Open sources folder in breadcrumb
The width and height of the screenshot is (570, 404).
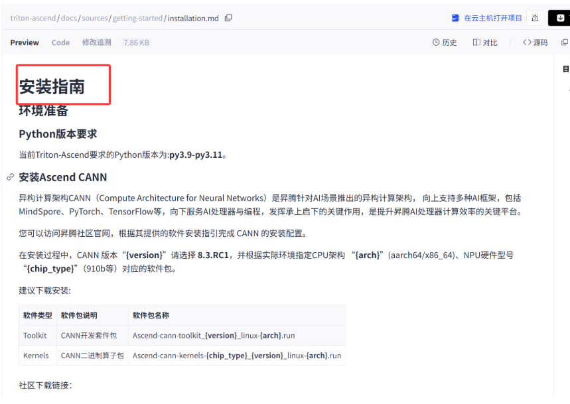(95, 18)
